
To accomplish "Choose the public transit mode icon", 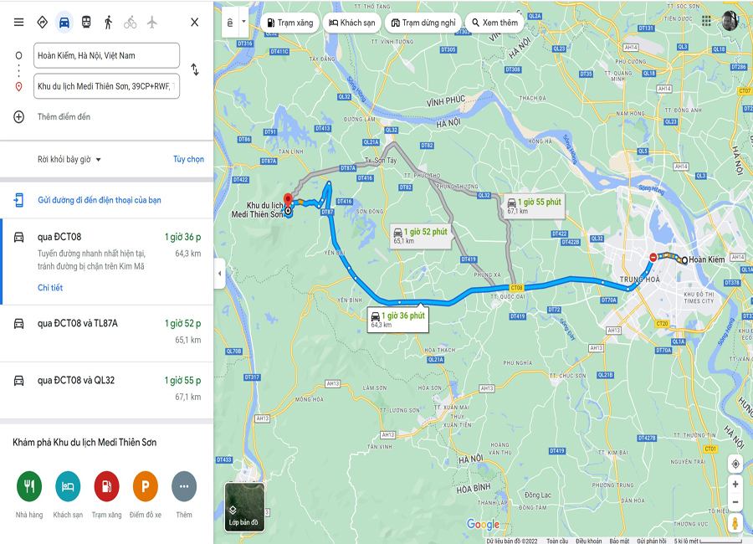I will point(86,22).
